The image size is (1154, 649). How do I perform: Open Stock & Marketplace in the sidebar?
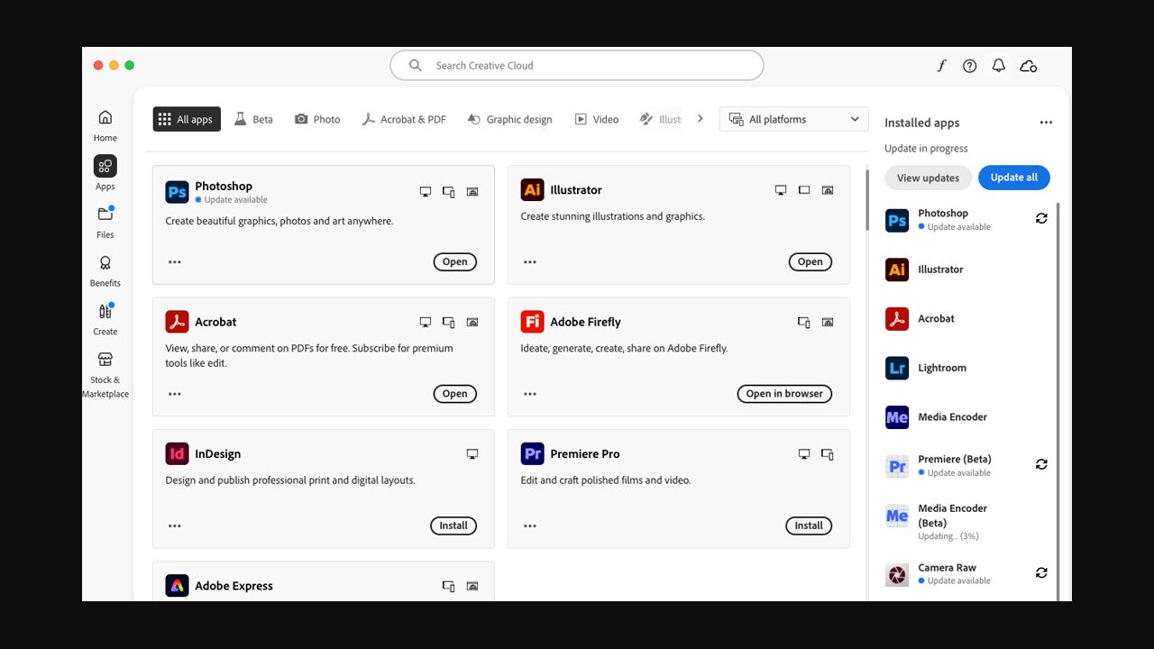[x=105, y=373]
